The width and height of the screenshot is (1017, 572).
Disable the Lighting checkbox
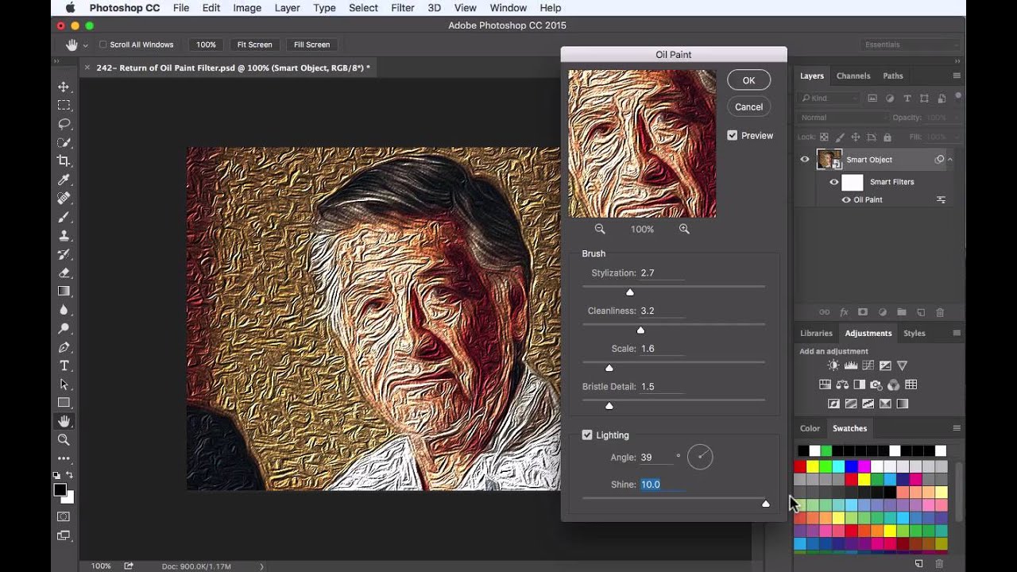587,435
